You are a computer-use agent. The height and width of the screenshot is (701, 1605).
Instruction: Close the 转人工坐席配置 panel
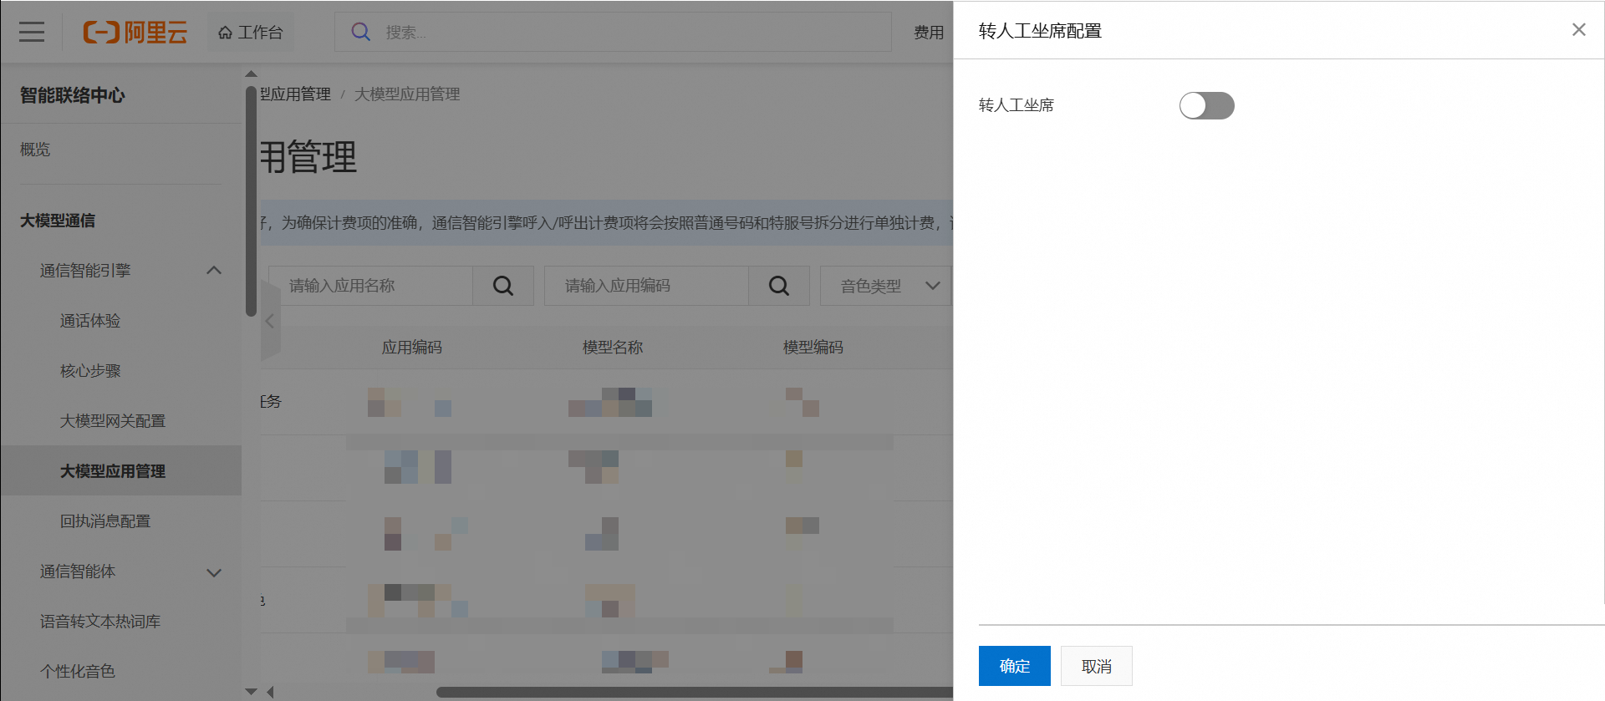(1578, 30)
